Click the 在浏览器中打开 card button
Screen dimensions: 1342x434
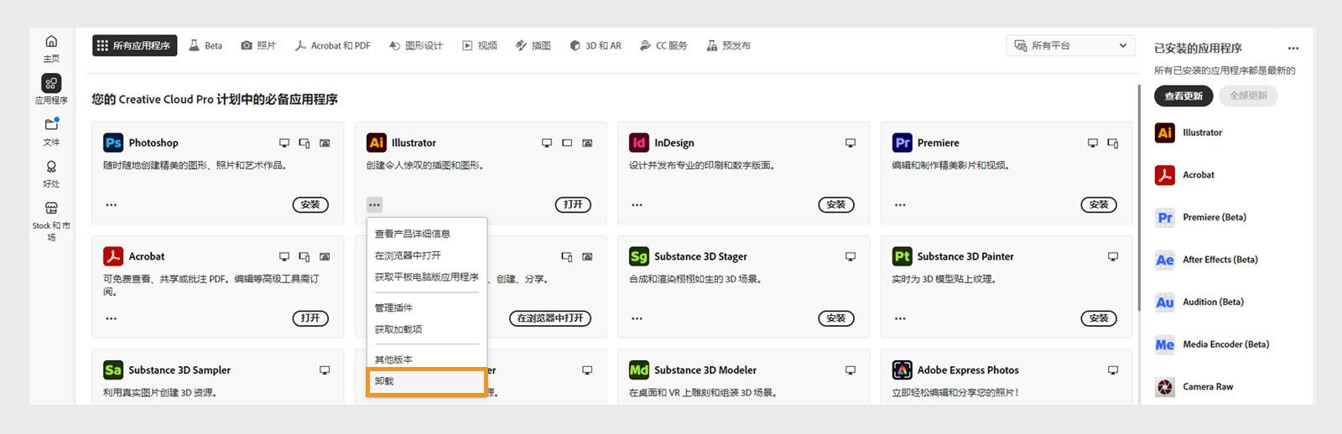click(x=550, y=318)
